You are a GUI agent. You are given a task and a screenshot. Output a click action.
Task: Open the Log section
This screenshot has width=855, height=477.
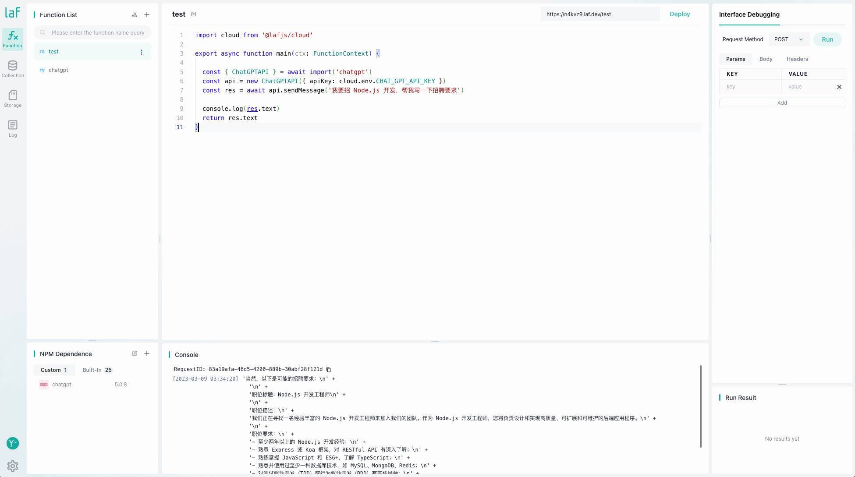coord(13,129)
